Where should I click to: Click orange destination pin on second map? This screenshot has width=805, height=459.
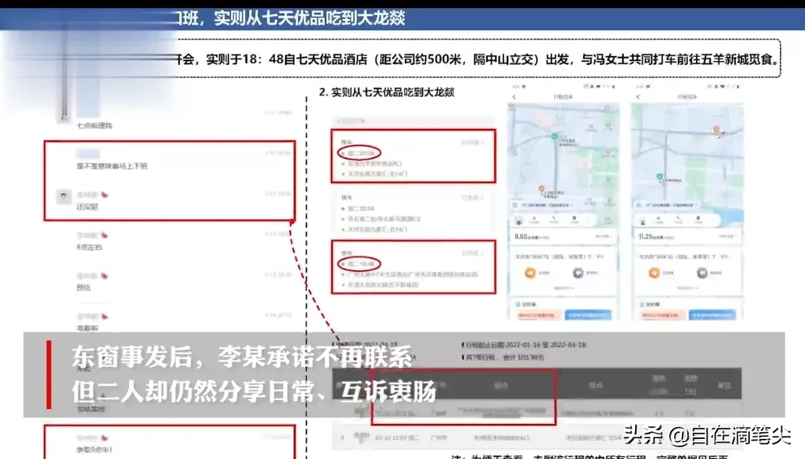pos(716,130)
